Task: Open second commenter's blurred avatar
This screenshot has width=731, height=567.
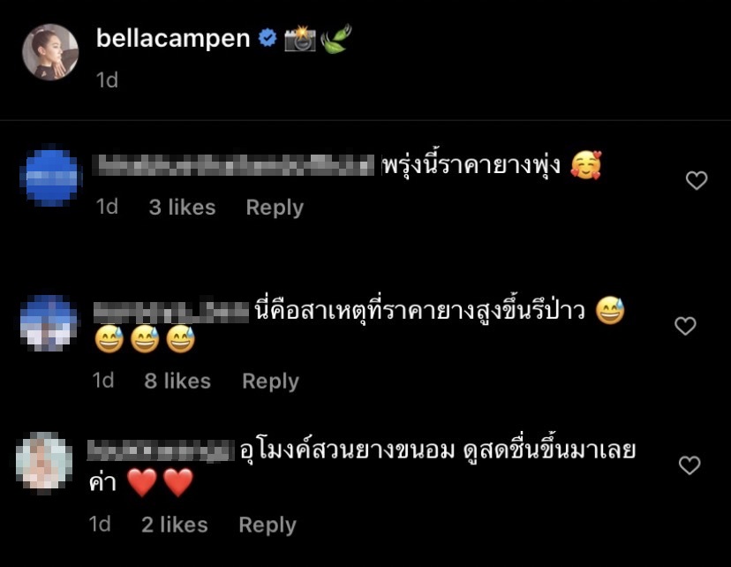Action: pos(49,322)
